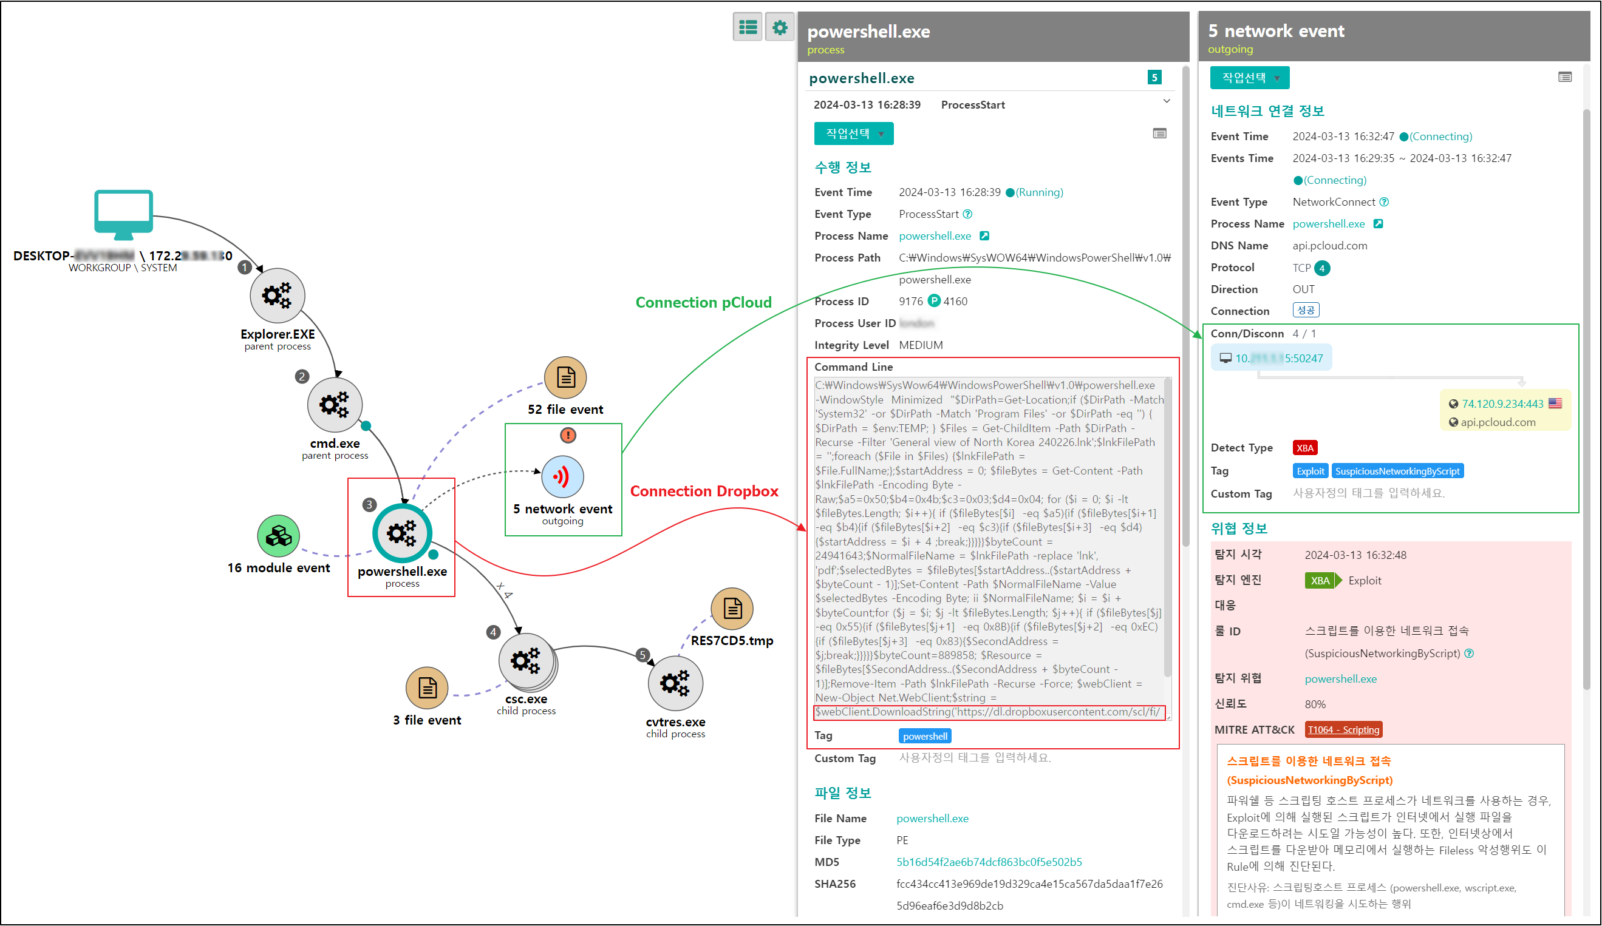Click the 성공 connection status badge
The width and height of the screenshot is (1602, 926).
click(1306, 310)
